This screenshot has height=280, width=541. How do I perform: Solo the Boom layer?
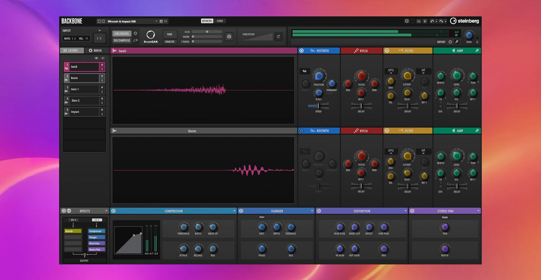click(102, 81)
